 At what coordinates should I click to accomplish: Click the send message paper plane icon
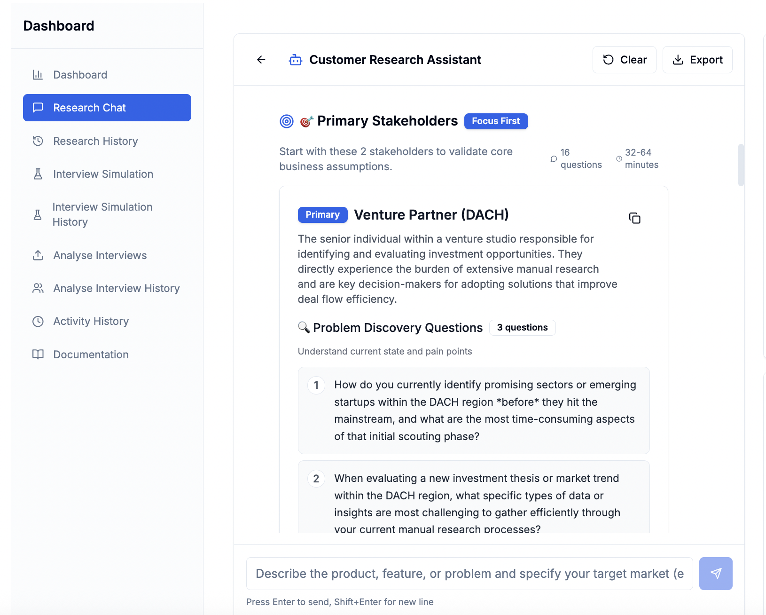pyautogui.click(x=715, y=573)
